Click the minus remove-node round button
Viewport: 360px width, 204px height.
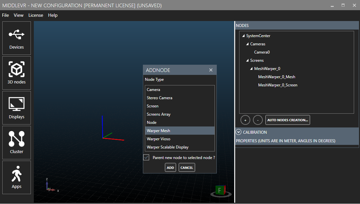point(258,120)
